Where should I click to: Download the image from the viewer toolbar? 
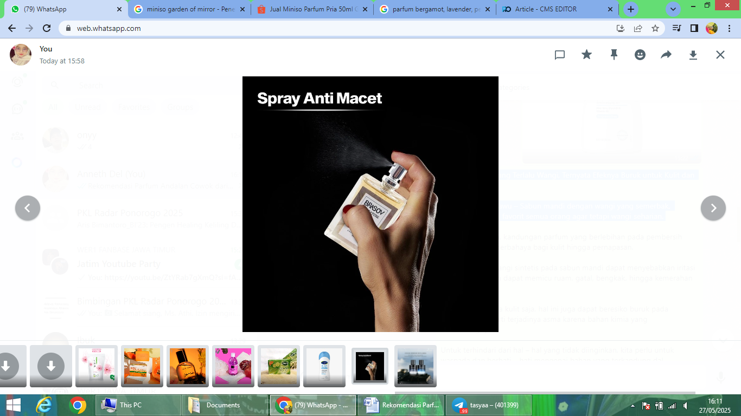693,55
